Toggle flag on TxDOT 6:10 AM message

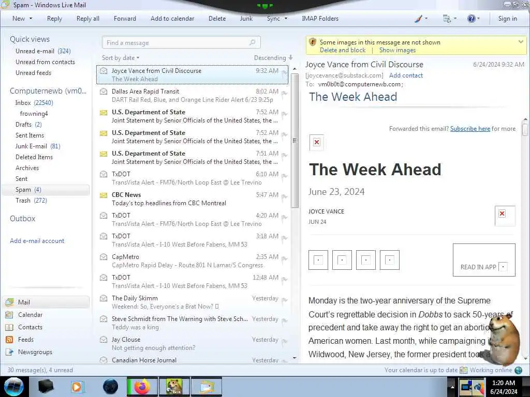coord(284,176)
